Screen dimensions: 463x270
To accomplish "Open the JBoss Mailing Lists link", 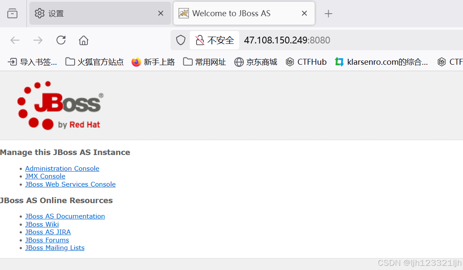I will tap(55, 248).
